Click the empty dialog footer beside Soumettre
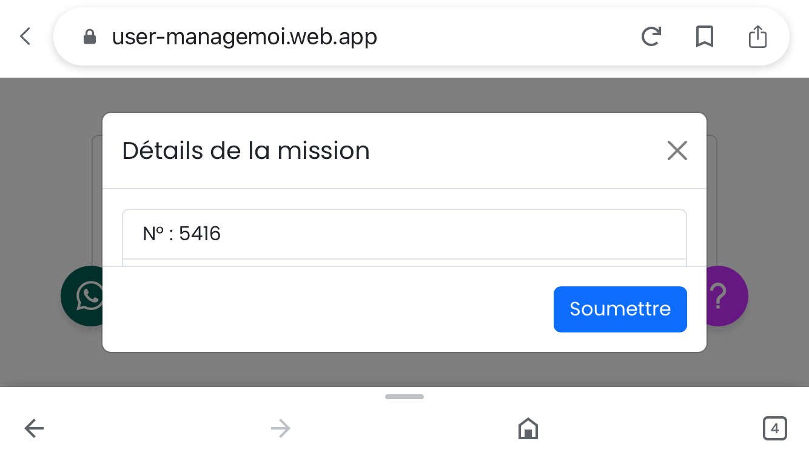The height and width of the screenshot is (455, 809). pyautogui.click(x=327, y=309)
